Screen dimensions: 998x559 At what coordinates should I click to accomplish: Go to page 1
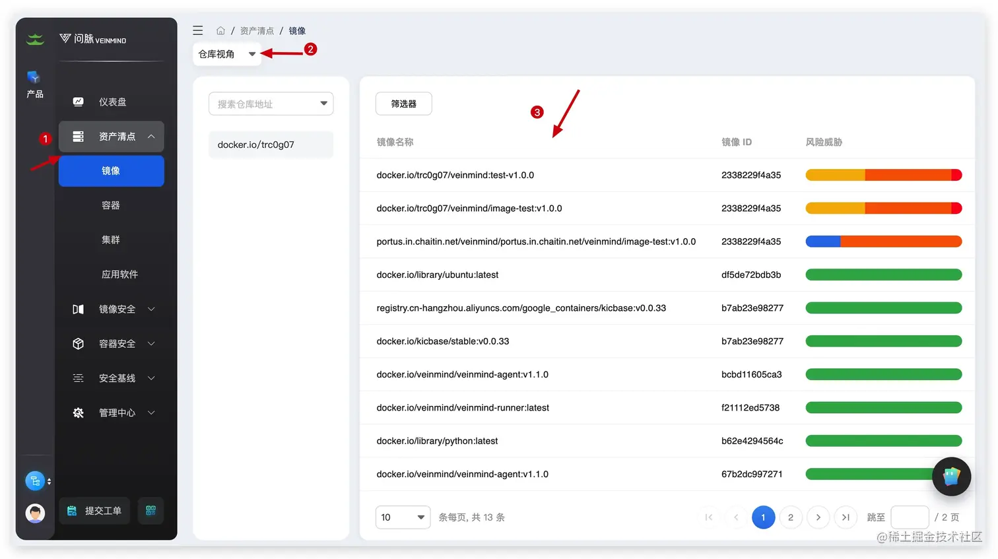(x=763, y=517)
